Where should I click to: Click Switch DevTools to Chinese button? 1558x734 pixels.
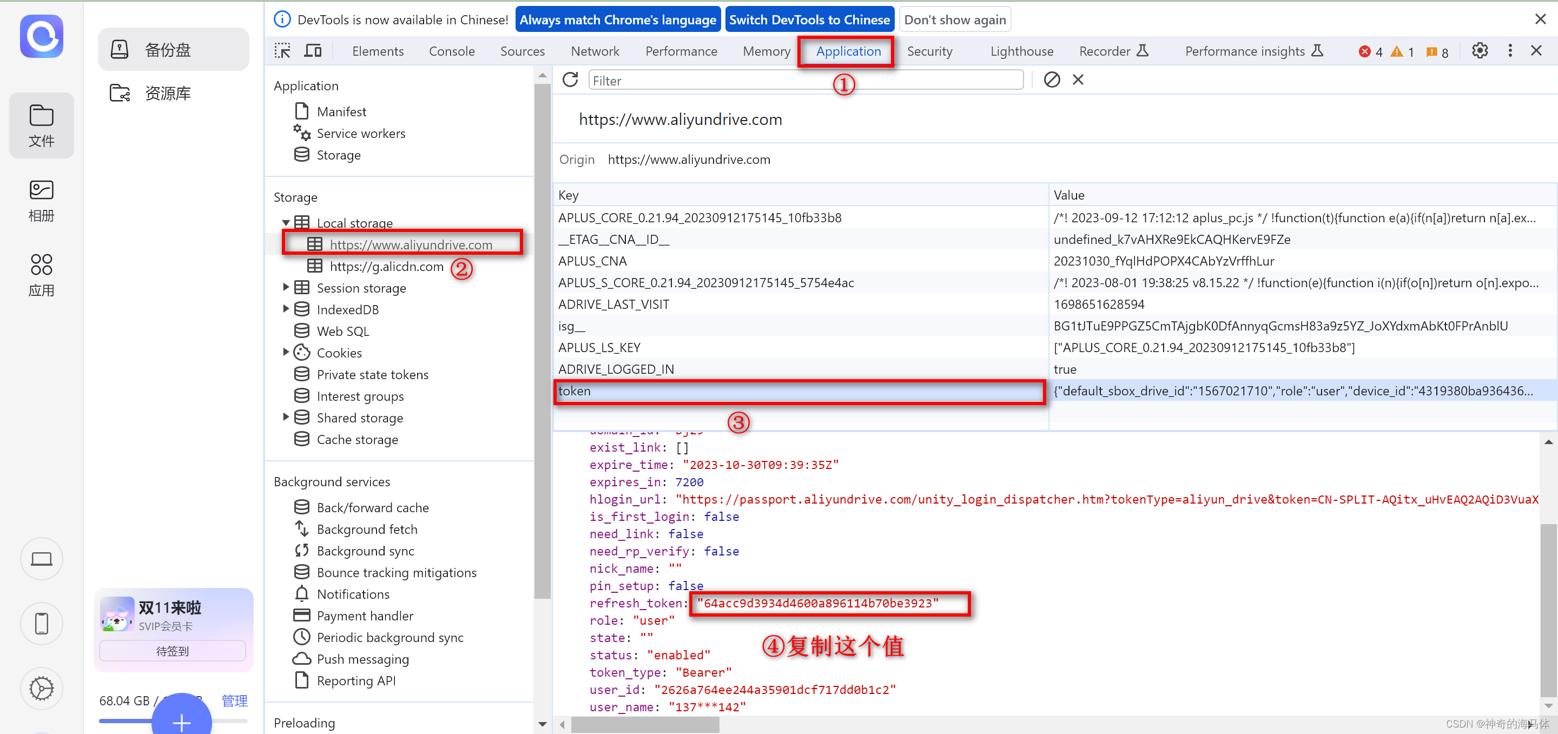809,19
